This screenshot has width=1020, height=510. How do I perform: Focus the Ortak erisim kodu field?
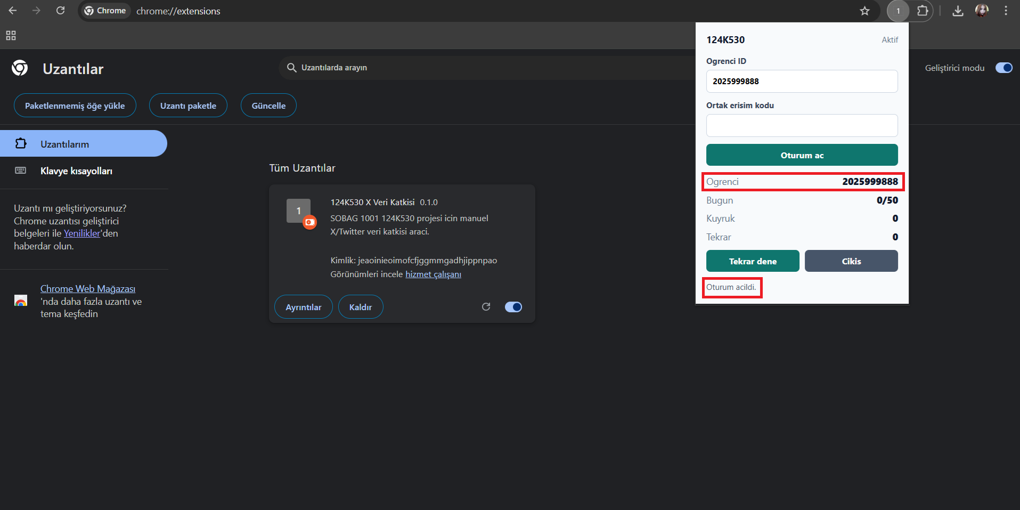pos(802,125)
